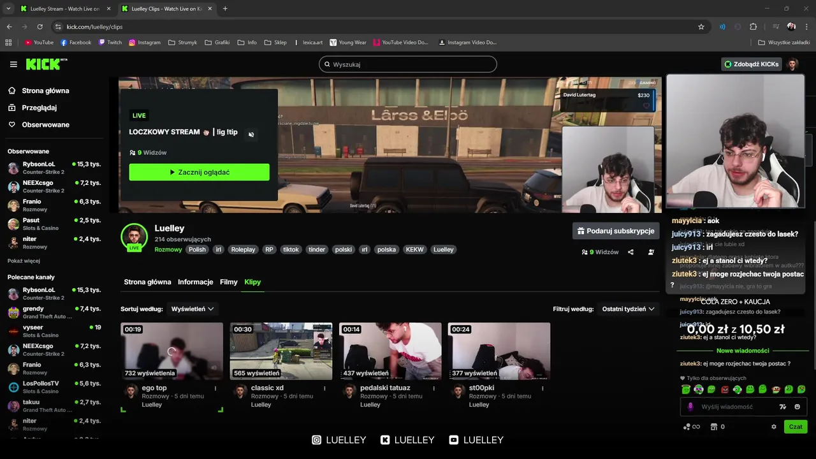This screenshot has height=459, width=816.
Task: Open the Roleplay tag
Action: coord(243,249)
